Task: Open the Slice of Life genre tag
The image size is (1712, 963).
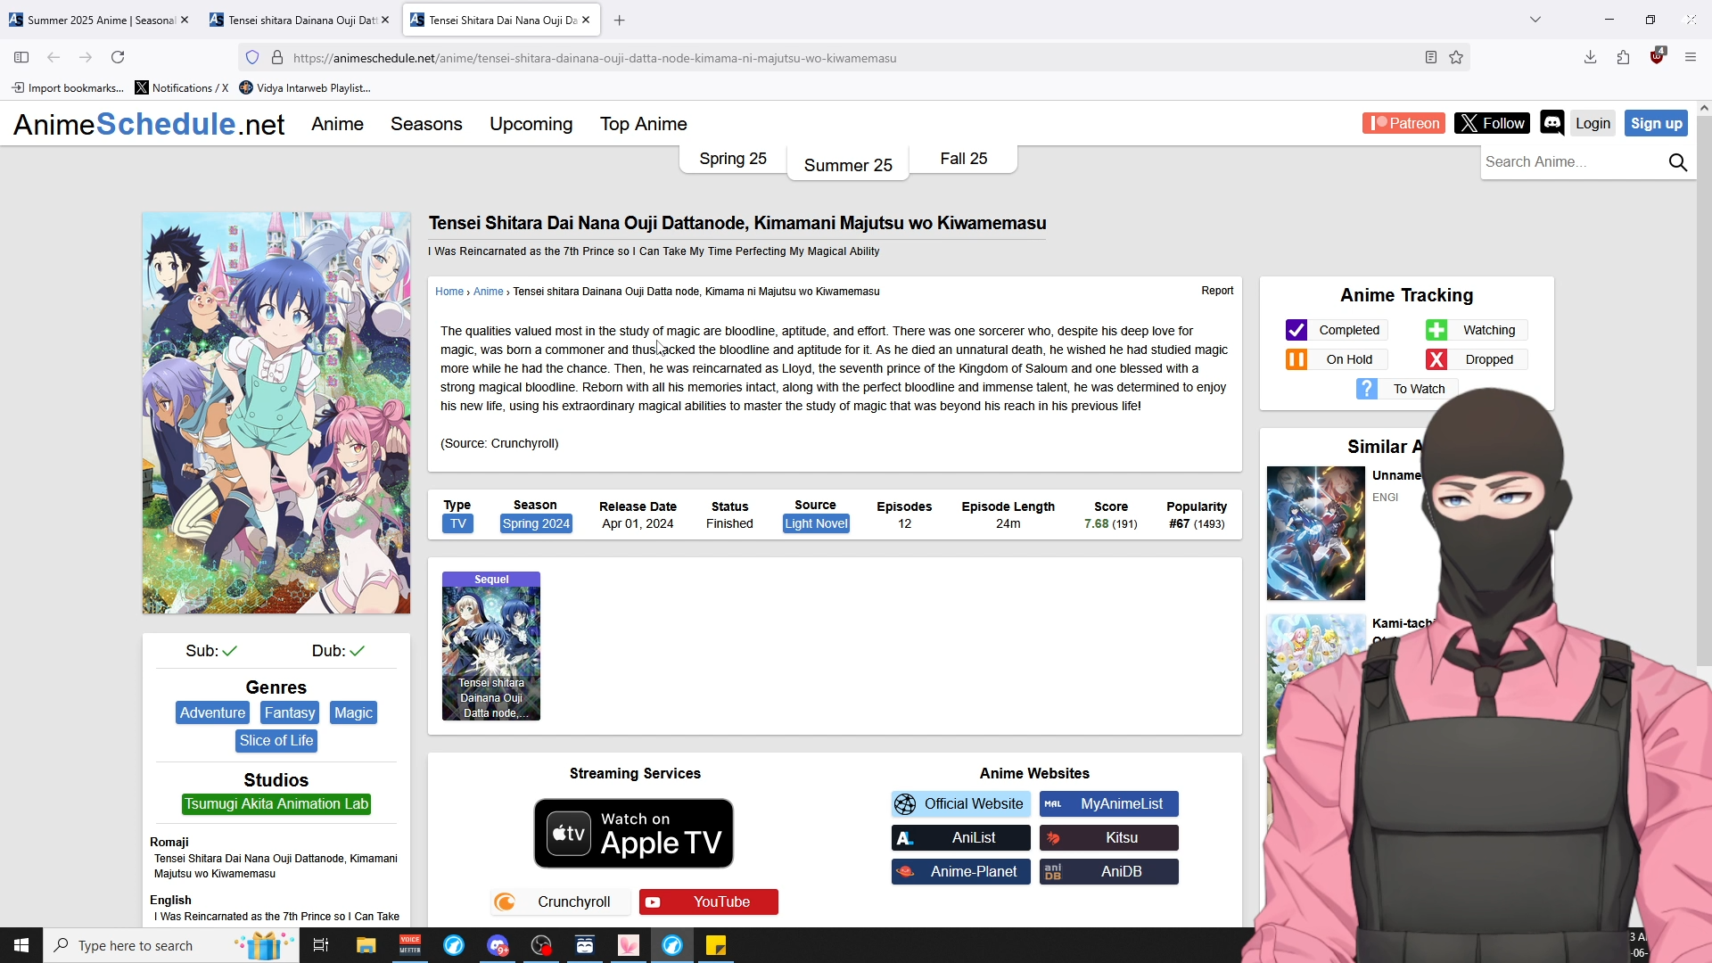Action: [276, 741]
